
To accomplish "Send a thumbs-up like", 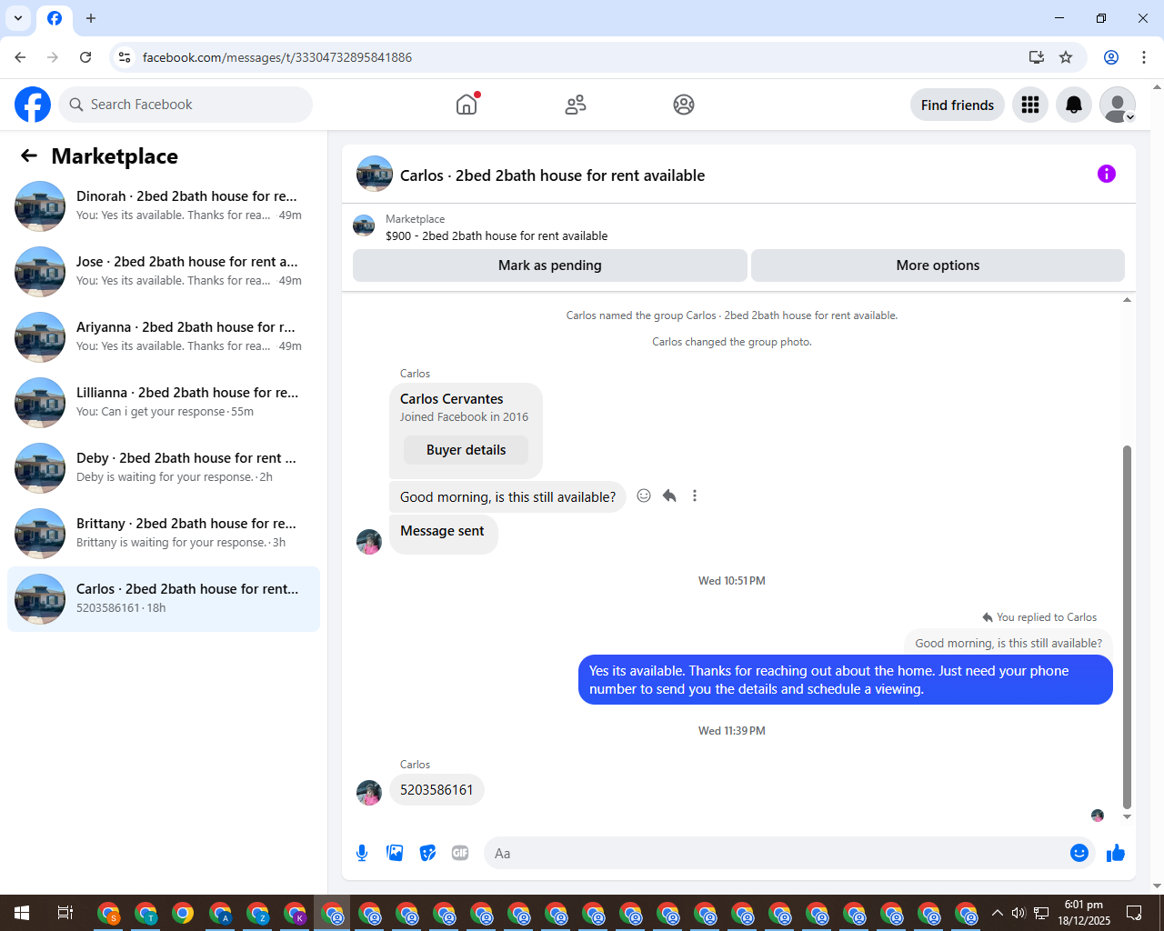I will (1116, 853).
